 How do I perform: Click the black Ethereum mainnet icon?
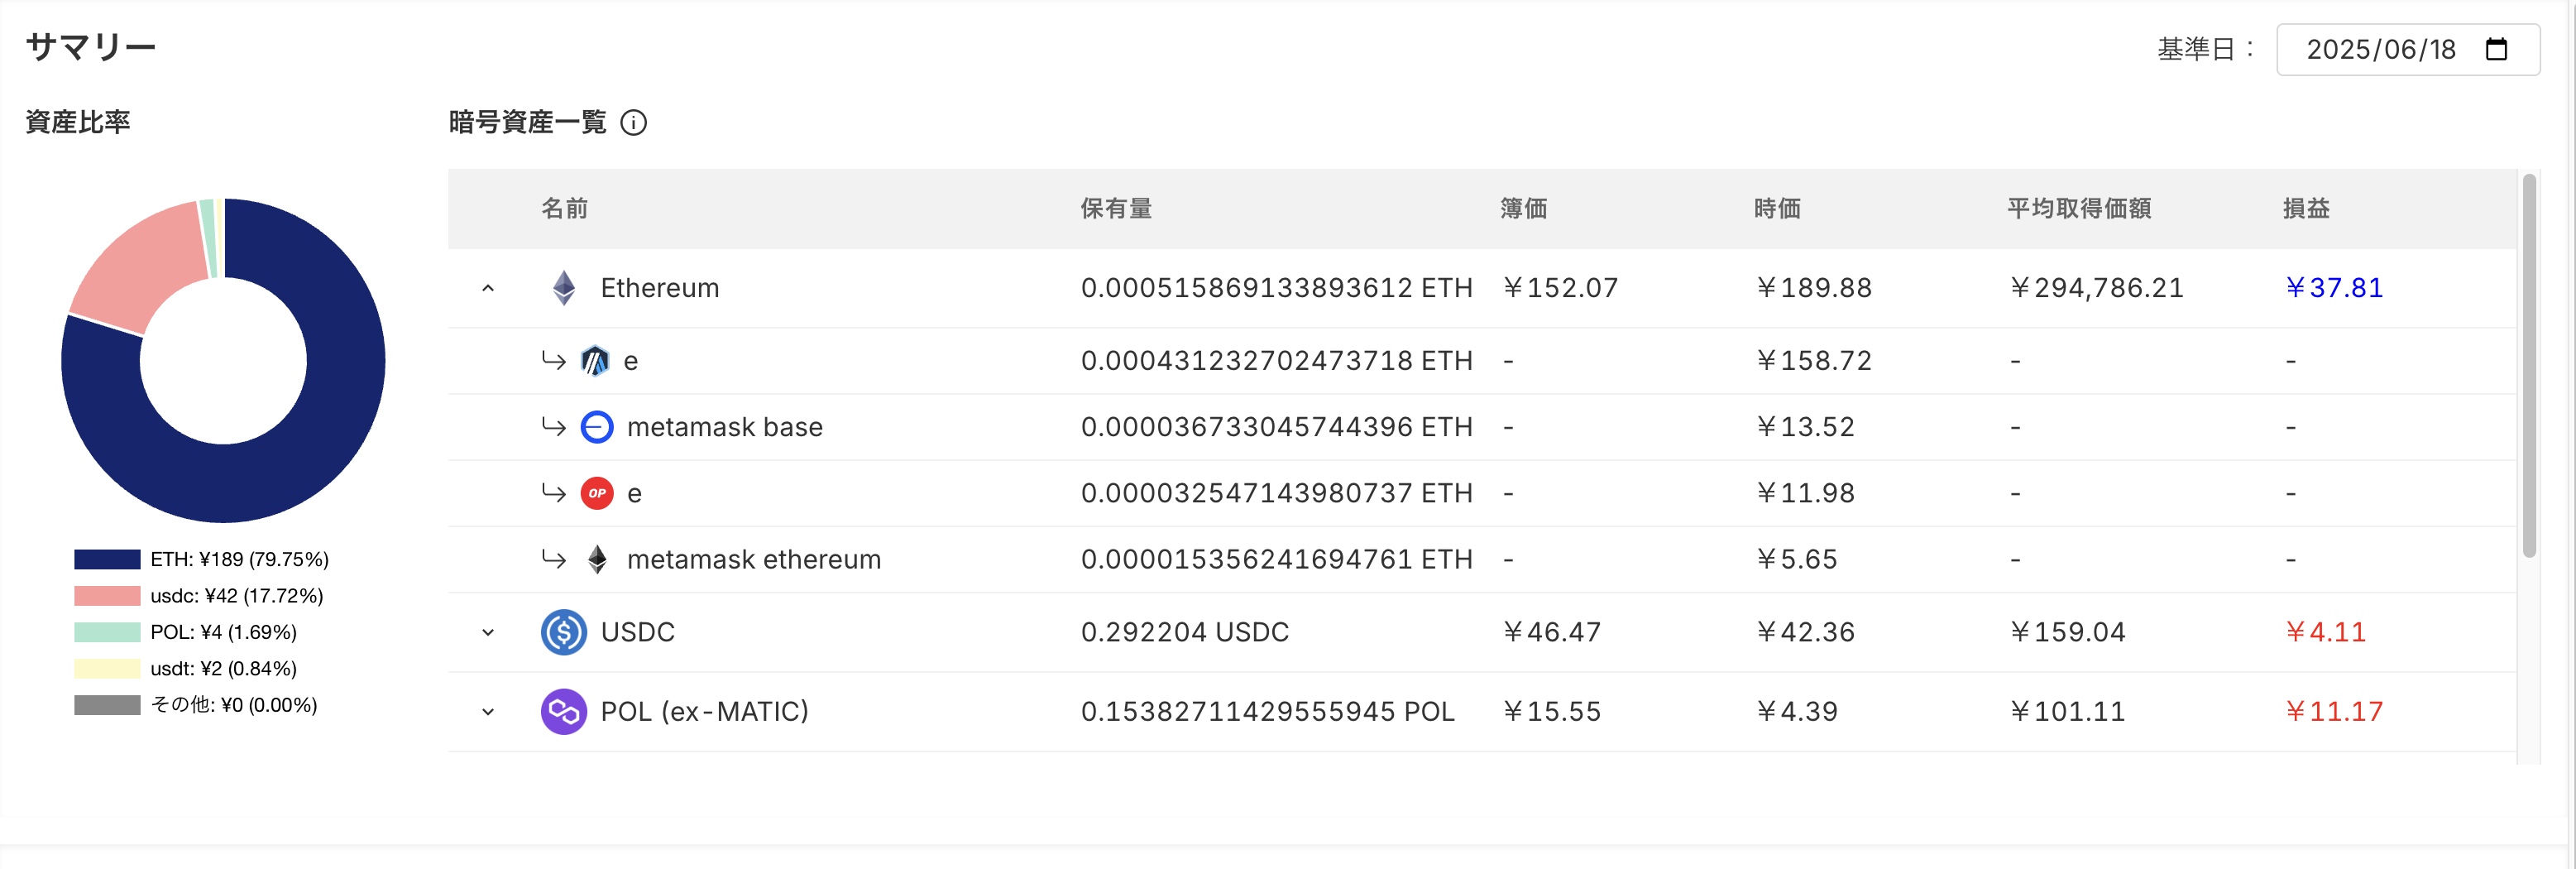[x=597, y=559]
